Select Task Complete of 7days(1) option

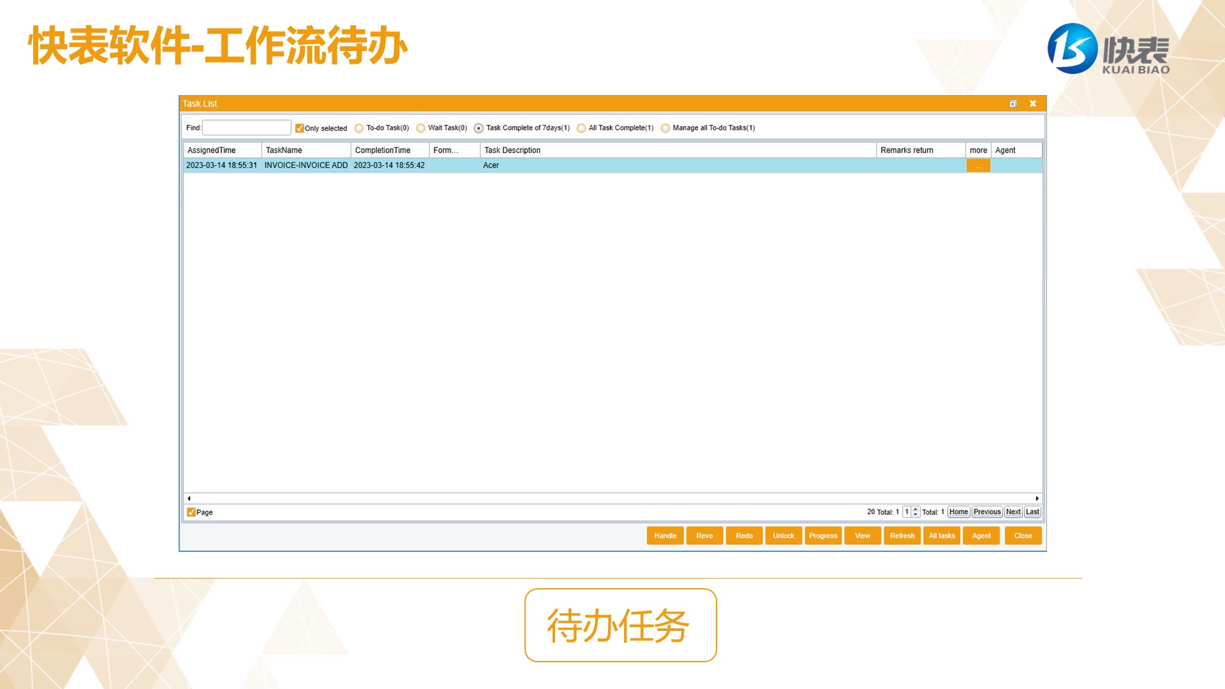point(479,128)
